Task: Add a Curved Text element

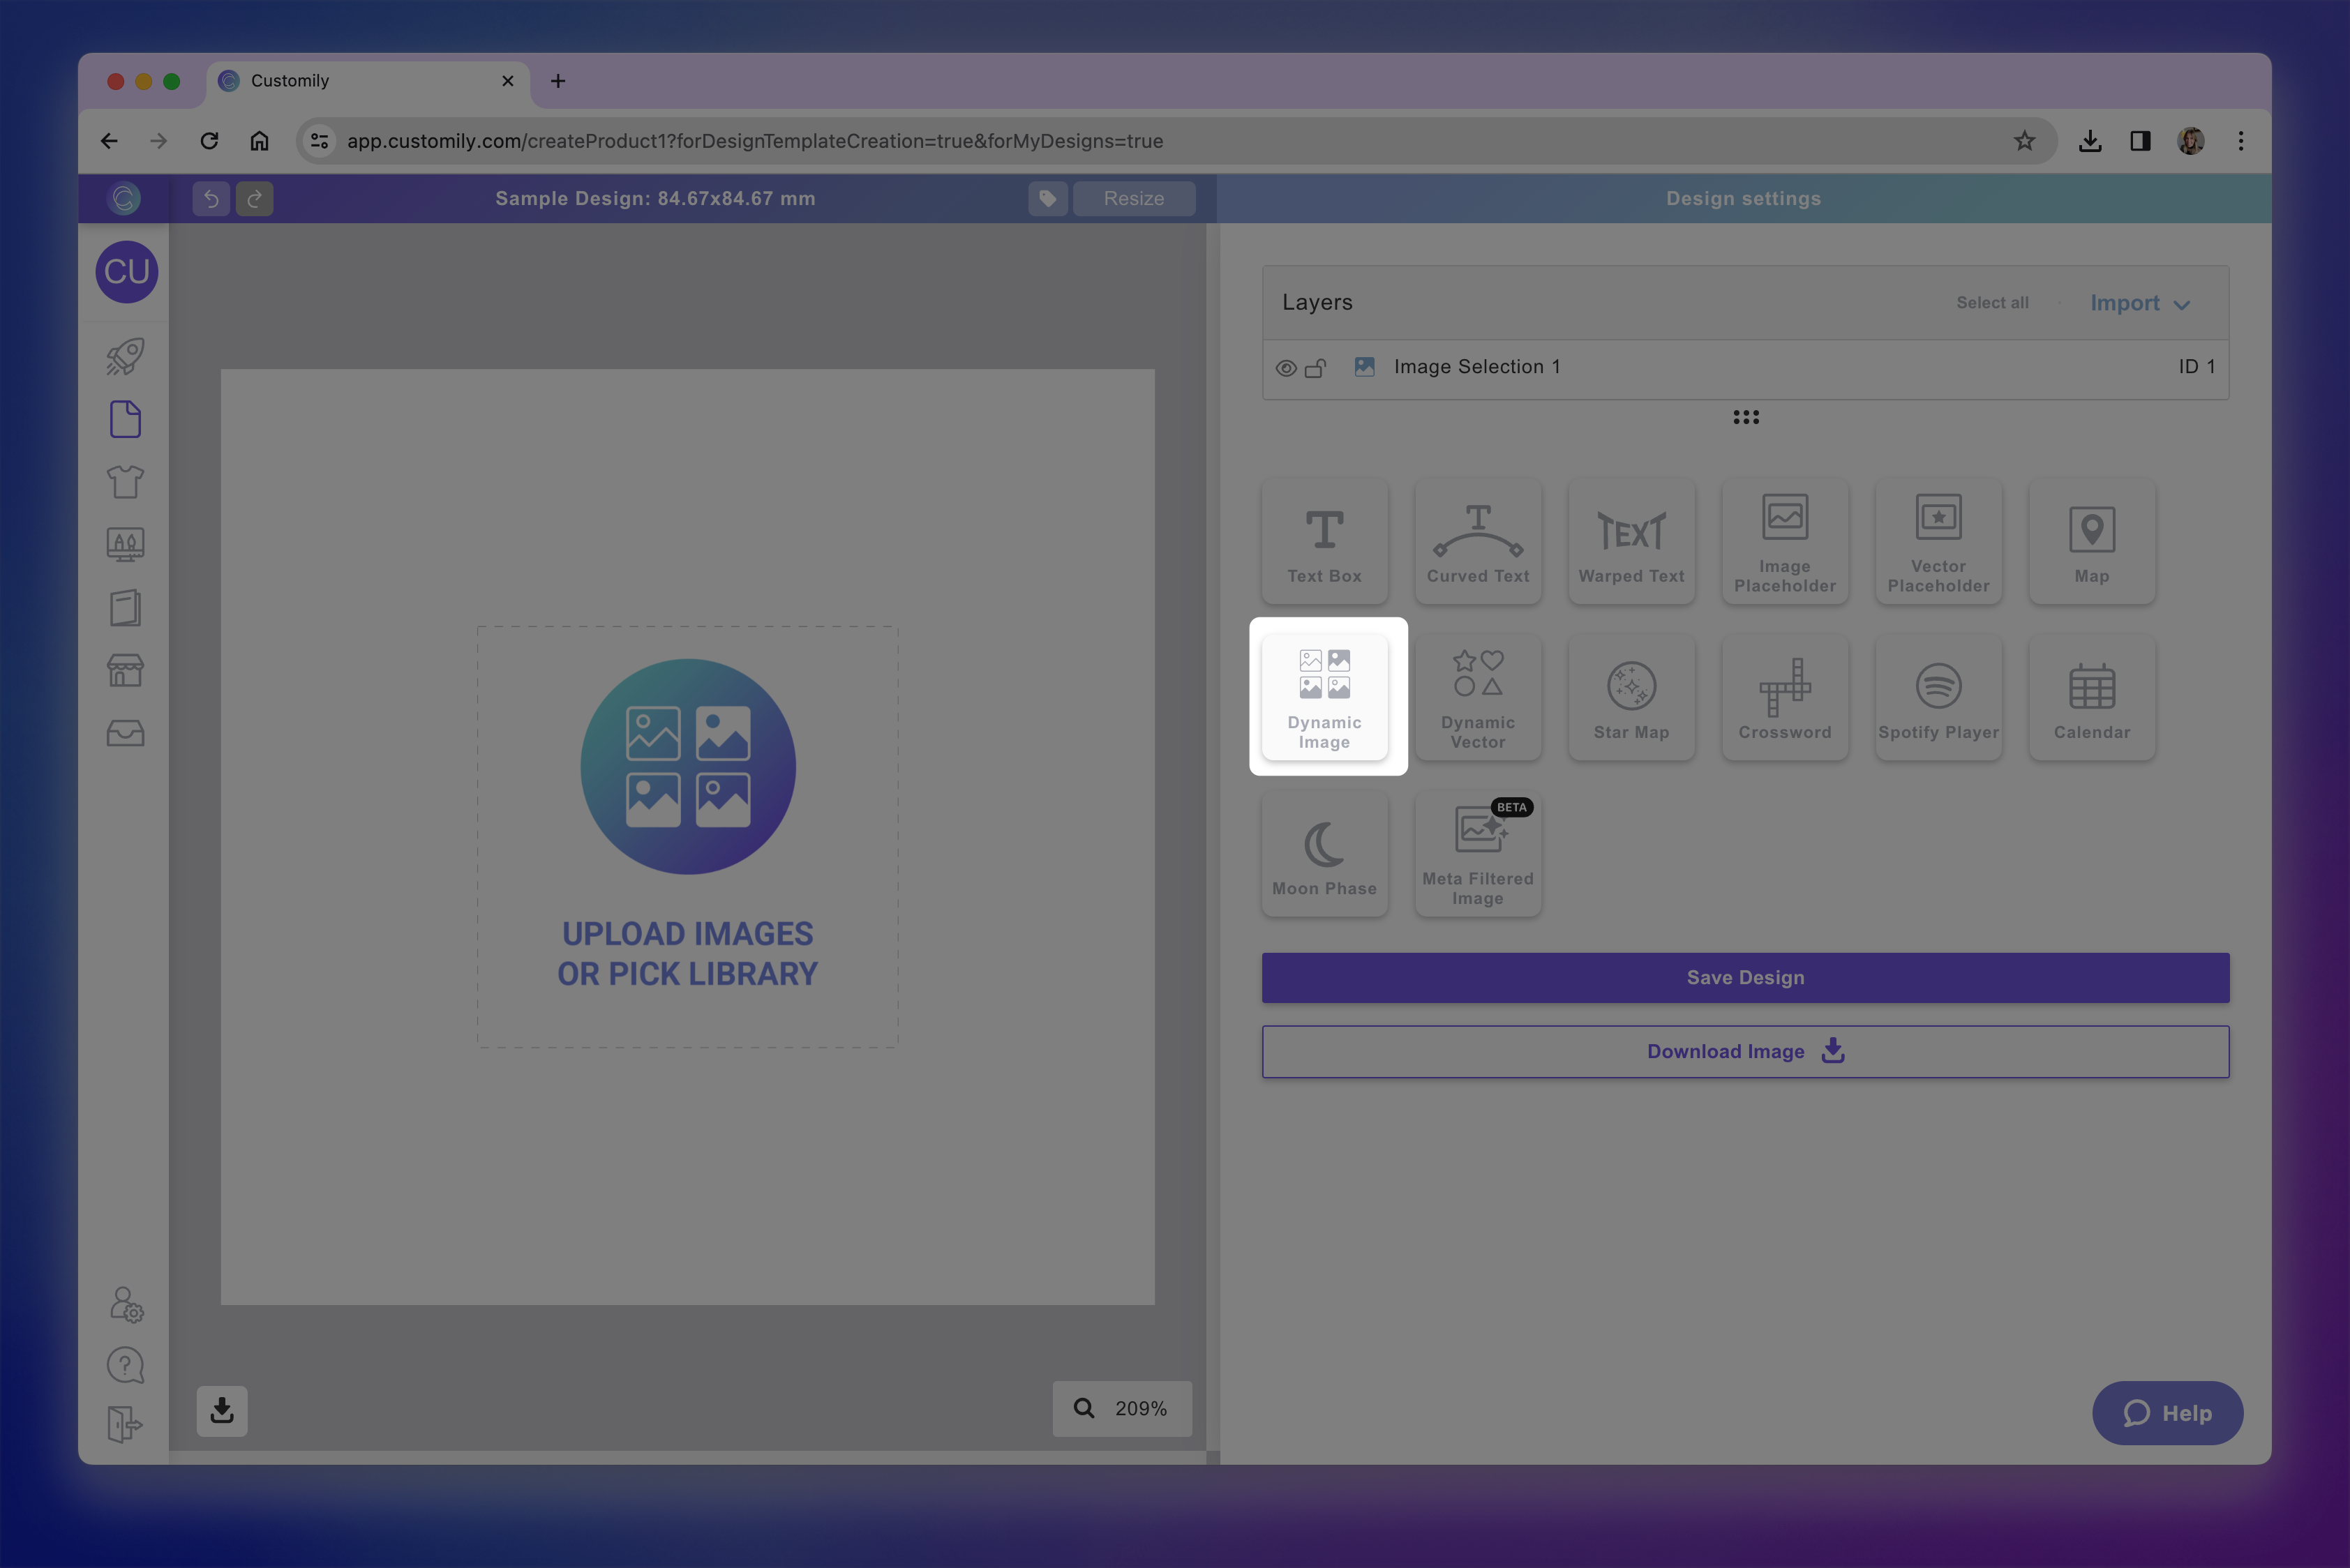Action: (x=1478, y=542)
